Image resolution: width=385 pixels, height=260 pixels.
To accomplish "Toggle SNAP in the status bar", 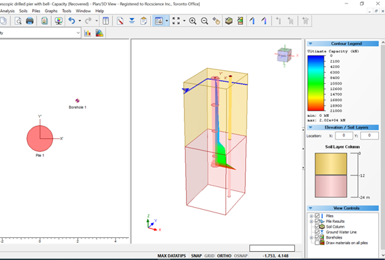I will (x=196, y=256).
